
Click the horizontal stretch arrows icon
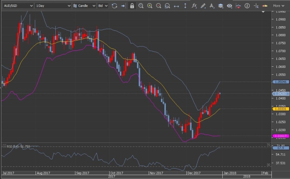(176, 6)
